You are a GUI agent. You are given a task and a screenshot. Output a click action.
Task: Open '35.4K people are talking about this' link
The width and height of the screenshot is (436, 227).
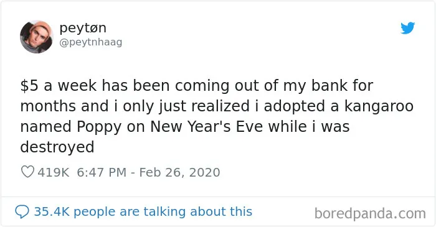coord(143,211)
